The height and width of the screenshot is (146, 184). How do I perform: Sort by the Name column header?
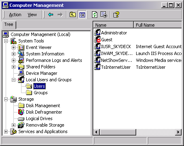pos(113,25)
